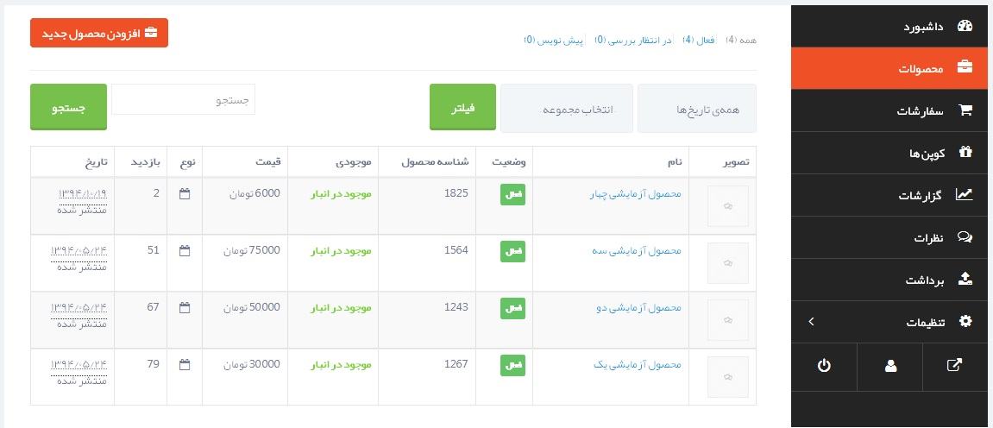Click the gift icon for کوپن ها
The height and width of the screenshot is (428, 993).
965,153
